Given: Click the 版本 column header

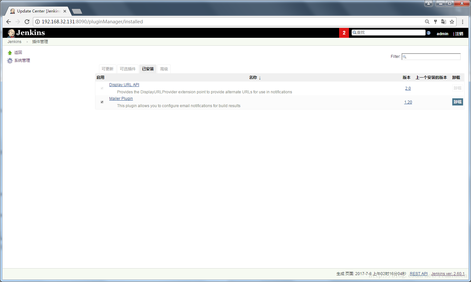Looking at the screenshot, I should (407, 78).
